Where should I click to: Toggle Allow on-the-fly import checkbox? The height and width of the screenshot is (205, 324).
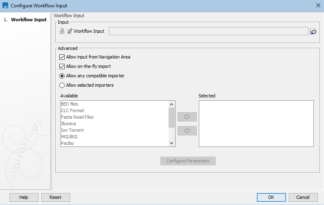62,67
